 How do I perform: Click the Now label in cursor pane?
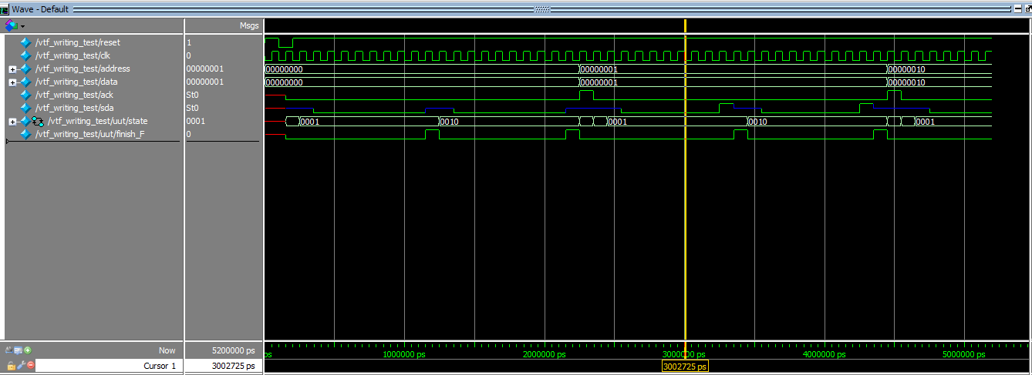(x=167, y=350)
